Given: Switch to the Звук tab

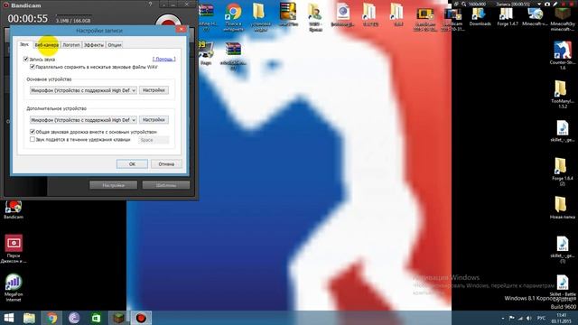Looking at the screenshot, I should 24,44.
